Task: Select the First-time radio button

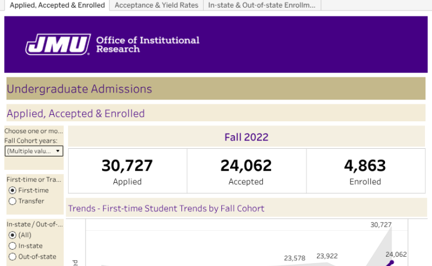Action: (x=12, y=190)
